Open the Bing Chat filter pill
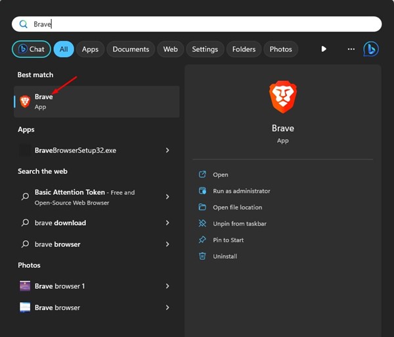394x337 pixels. 32,49
